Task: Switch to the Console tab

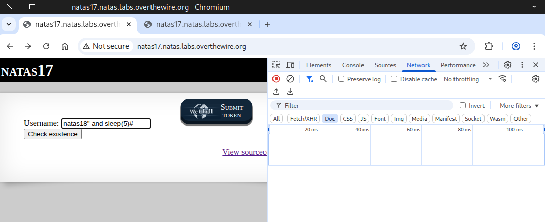Action: click(x=353, y=65)
